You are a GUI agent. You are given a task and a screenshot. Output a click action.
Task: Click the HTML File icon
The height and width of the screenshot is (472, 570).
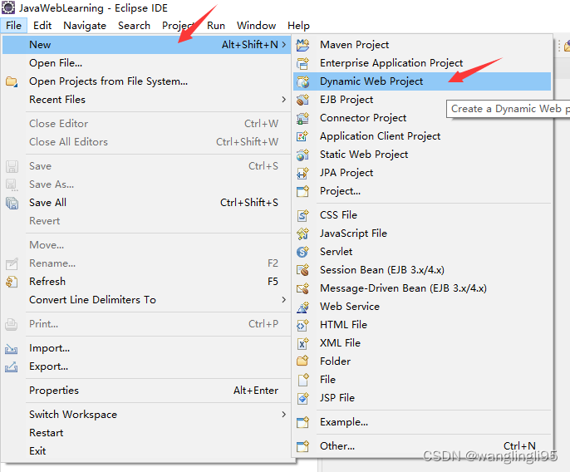(x=302, y=325)
